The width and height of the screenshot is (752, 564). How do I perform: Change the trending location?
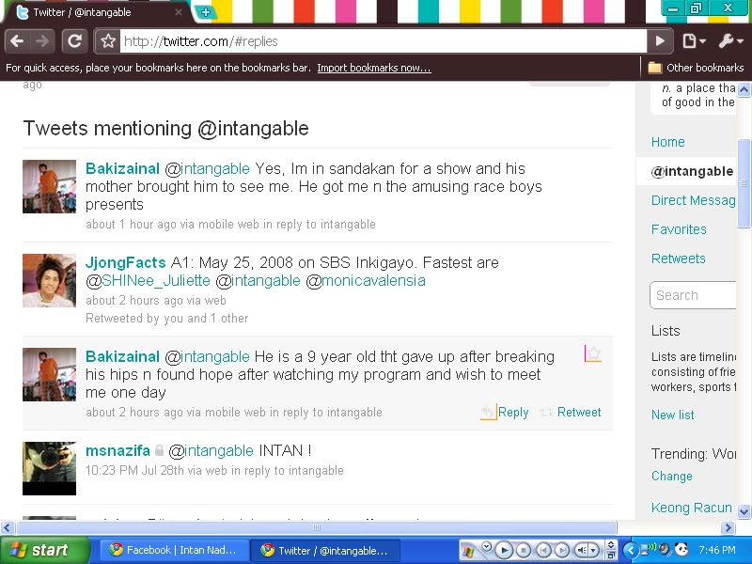[671, 477]
